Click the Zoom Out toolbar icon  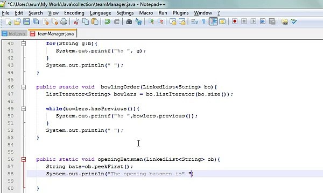[160, 21]
